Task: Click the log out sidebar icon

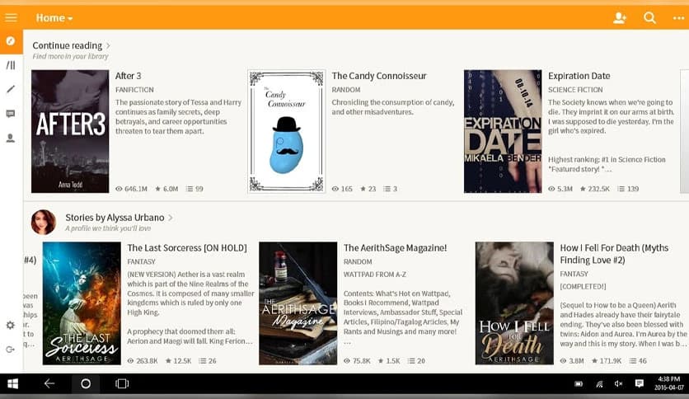Action: coord(11,350)
